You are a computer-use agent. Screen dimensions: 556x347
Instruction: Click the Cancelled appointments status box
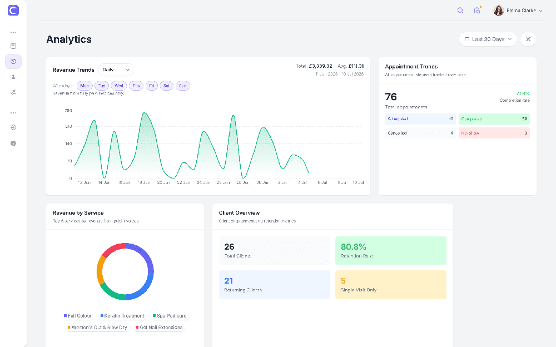point(420,133)
